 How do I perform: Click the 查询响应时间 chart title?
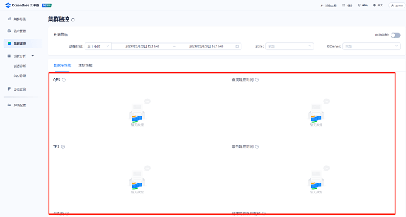(x=242, y=79)
